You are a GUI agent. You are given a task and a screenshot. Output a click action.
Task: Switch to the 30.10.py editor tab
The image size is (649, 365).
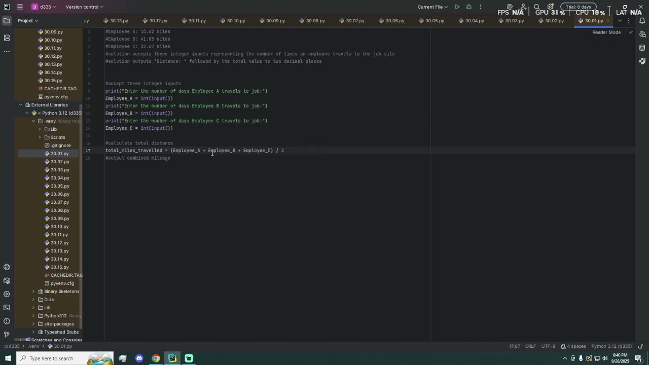click(x=233, y=21)
